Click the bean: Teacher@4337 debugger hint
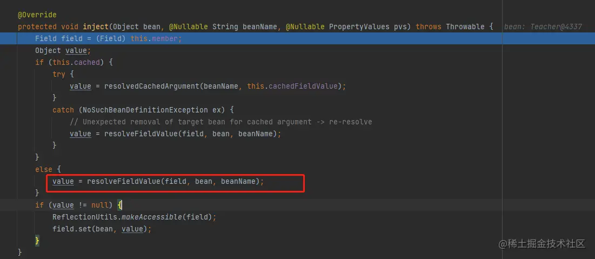The width and height of the screenshot is (595, 259). [543, 26]
